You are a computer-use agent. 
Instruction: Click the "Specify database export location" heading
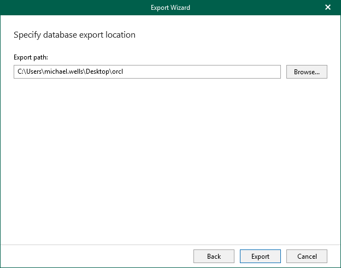[x=74, y=35]
